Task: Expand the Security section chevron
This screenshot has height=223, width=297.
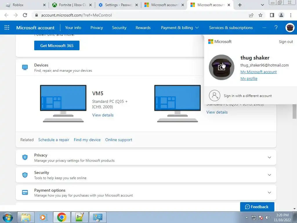Action: pyautogui.click(x=269, y=175)
